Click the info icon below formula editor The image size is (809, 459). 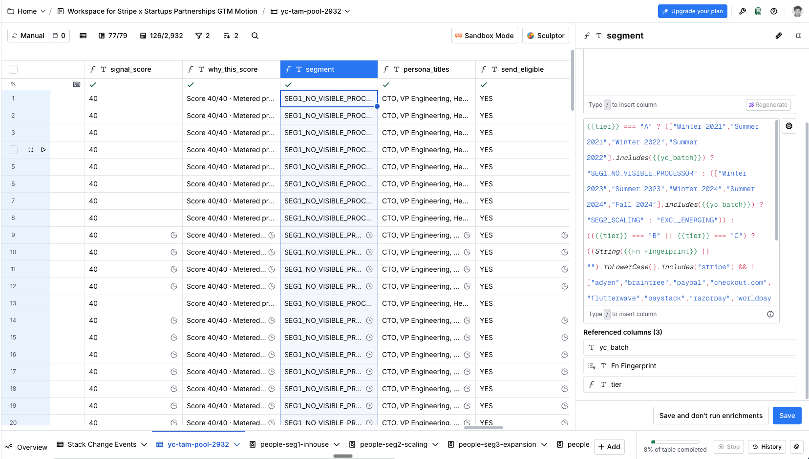(x=770, y=314)
